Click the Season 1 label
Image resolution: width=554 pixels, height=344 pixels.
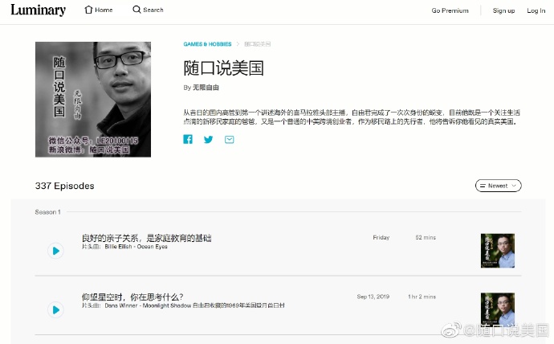[47, 212]
